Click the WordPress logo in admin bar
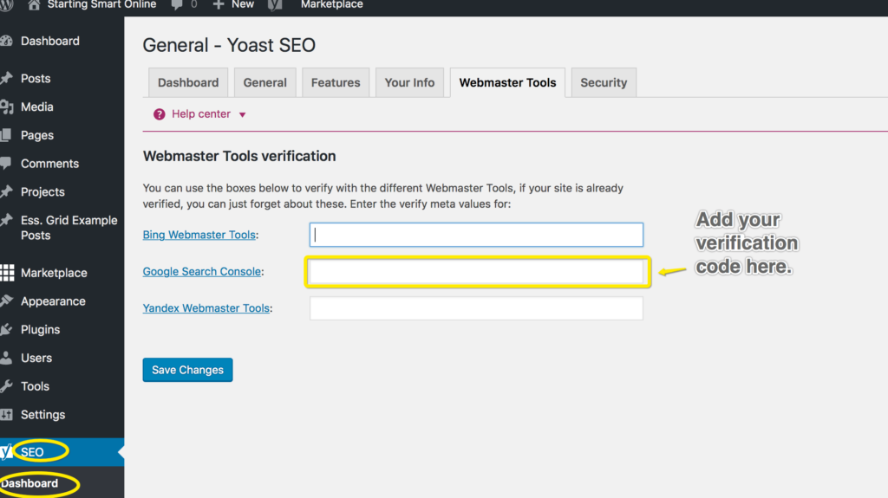The image size is (888, 498). [x=6, y=4]
